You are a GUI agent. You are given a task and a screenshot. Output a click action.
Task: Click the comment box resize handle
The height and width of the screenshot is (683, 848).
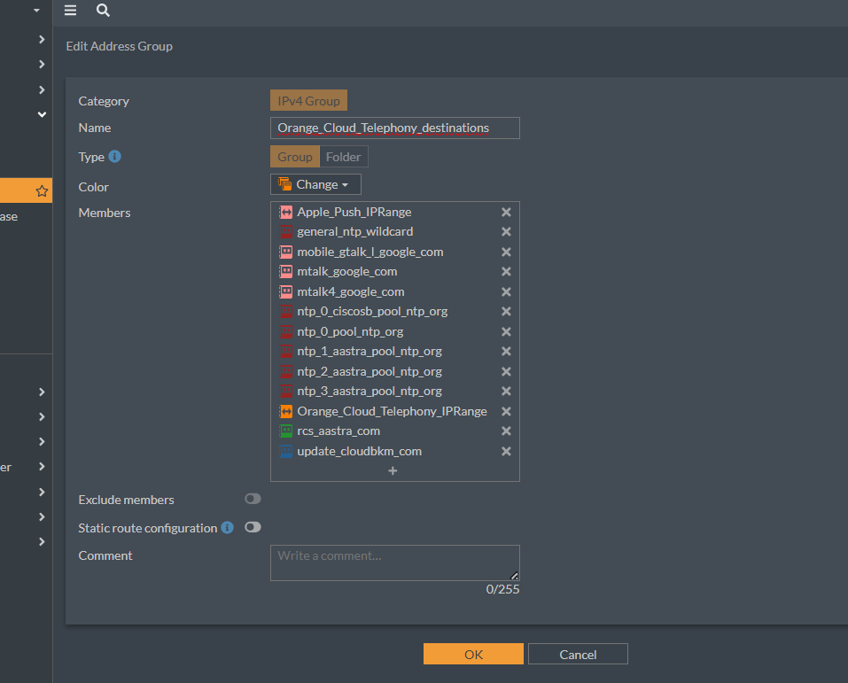[514, 576]
